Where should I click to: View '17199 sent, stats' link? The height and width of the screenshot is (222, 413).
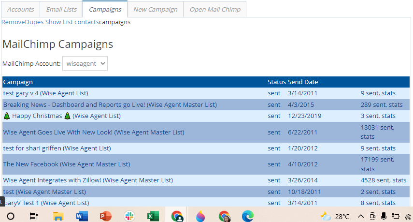click(x=377, y=164)
